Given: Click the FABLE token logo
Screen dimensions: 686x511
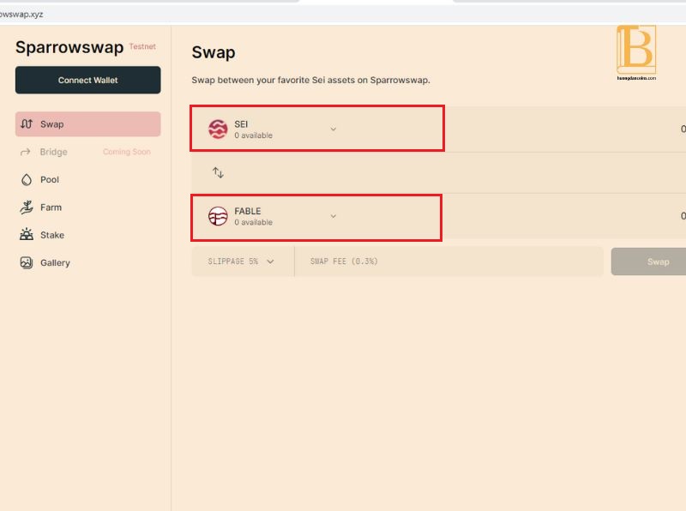Looking at the screenshot, I should [x=218, y=216].
